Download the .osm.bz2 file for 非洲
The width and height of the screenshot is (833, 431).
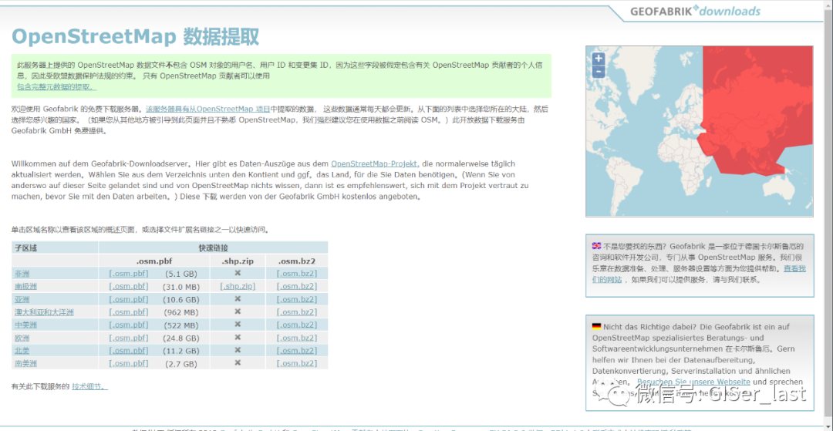297,274
